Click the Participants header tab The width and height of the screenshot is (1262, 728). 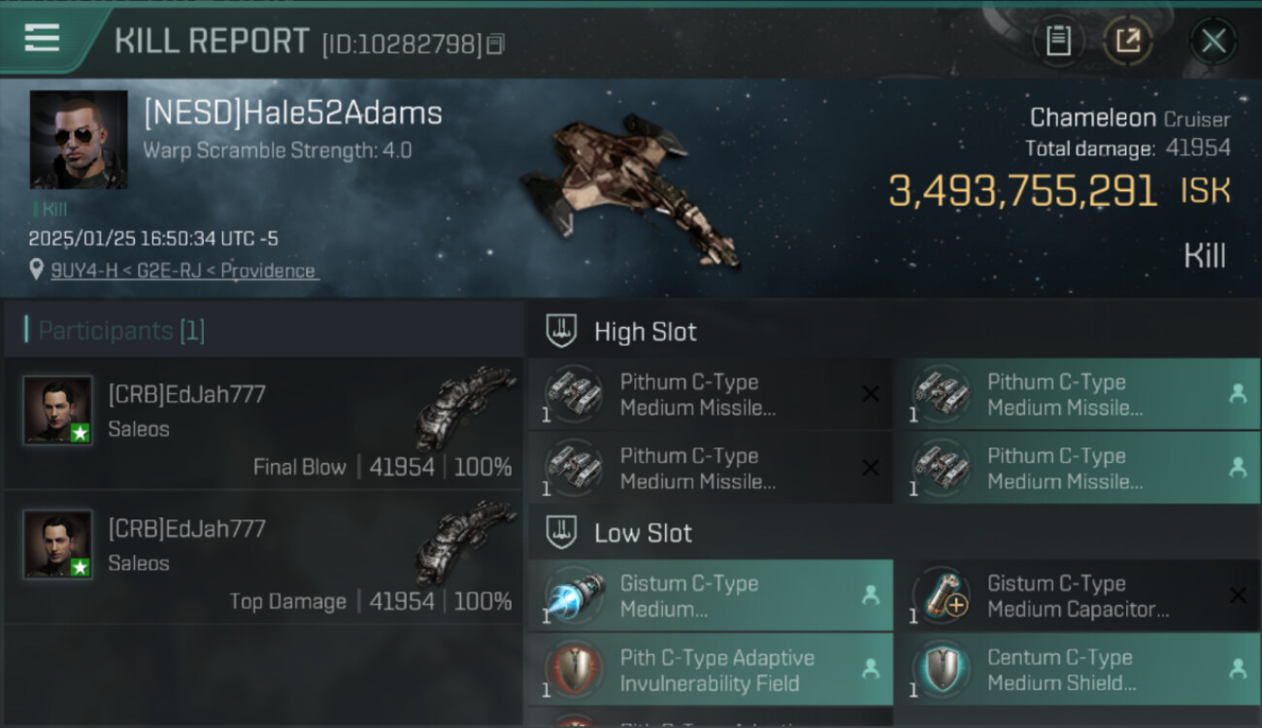tap(121, 331)
